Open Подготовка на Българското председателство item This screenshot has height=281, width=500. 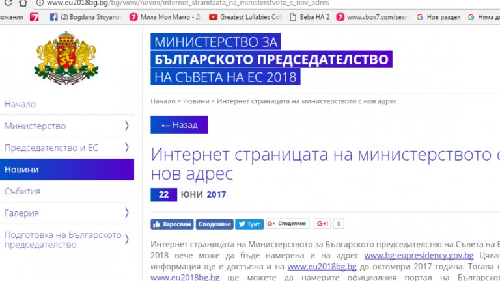[x=62, y=239]
